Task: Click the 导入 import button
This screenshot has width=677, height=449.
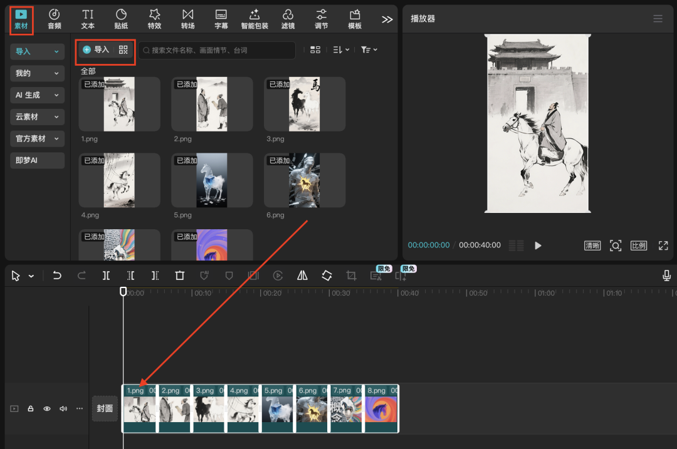Action: point(96,50)
